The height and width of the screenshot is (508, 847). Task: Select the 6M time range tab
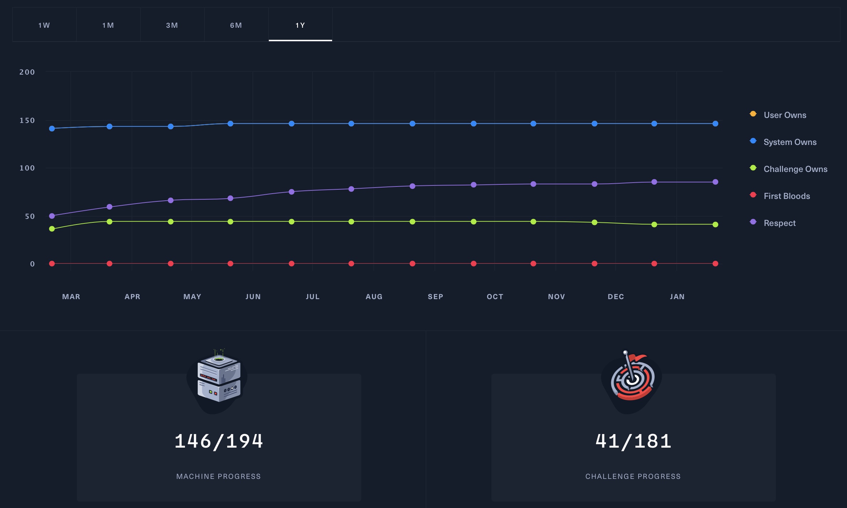pyautogui.click(x=236, y=25)
